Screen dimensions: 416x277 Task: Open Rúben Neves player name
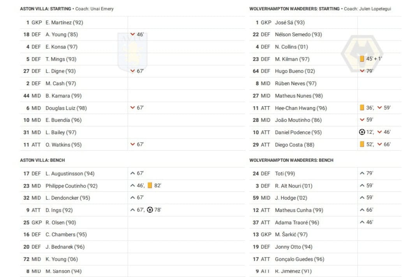pyautogui.click(x=296, y=84)
